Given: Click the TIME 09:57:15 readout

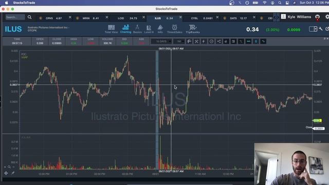Looking at the screenshot, I should tap(17, 41).
